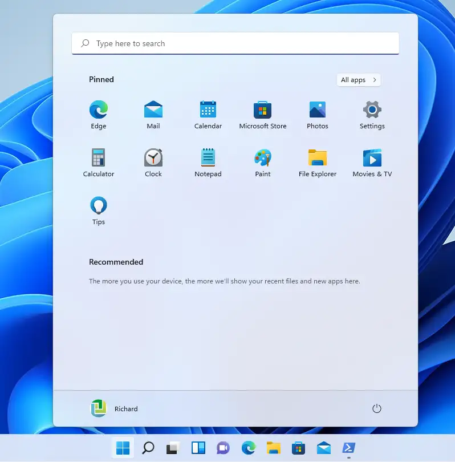Click the Type here to search box

pyautogui.click(x=235, y=43)
